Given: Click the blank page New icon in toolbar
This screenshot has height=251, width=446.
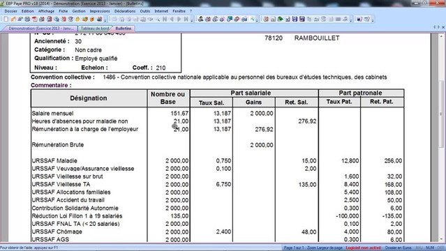Looking at the screenshot, I should 6,19.
